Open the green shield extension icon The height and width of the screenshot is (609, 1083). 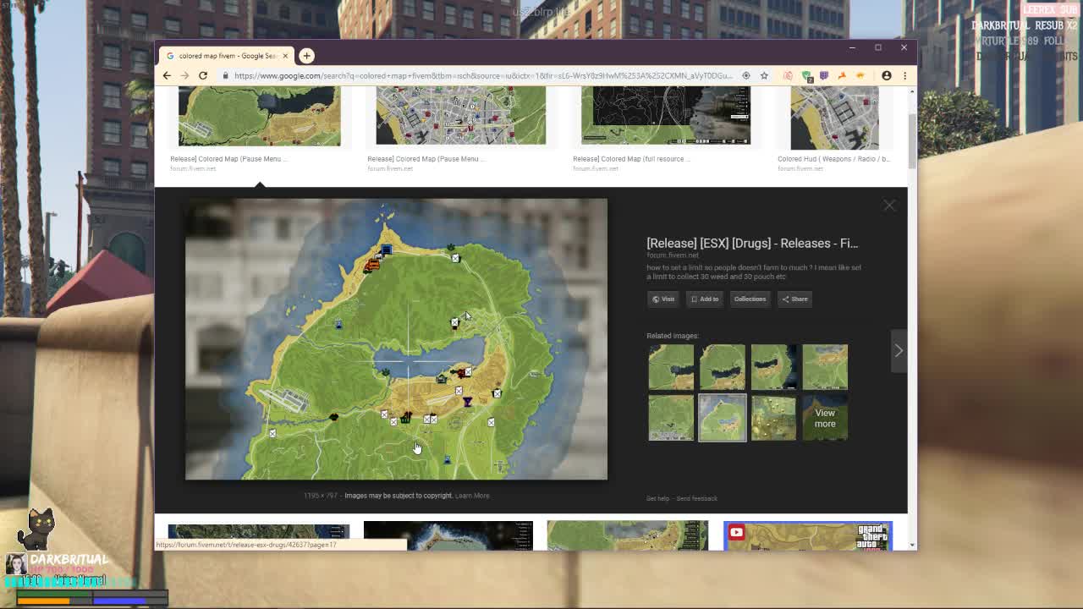[806, 75]
